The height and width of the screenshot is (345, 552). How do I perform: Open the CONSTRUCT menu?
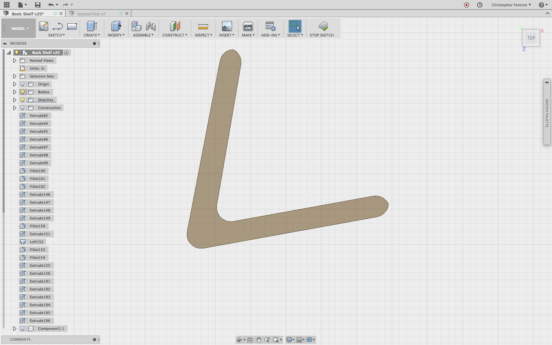(x=175, y=35)
